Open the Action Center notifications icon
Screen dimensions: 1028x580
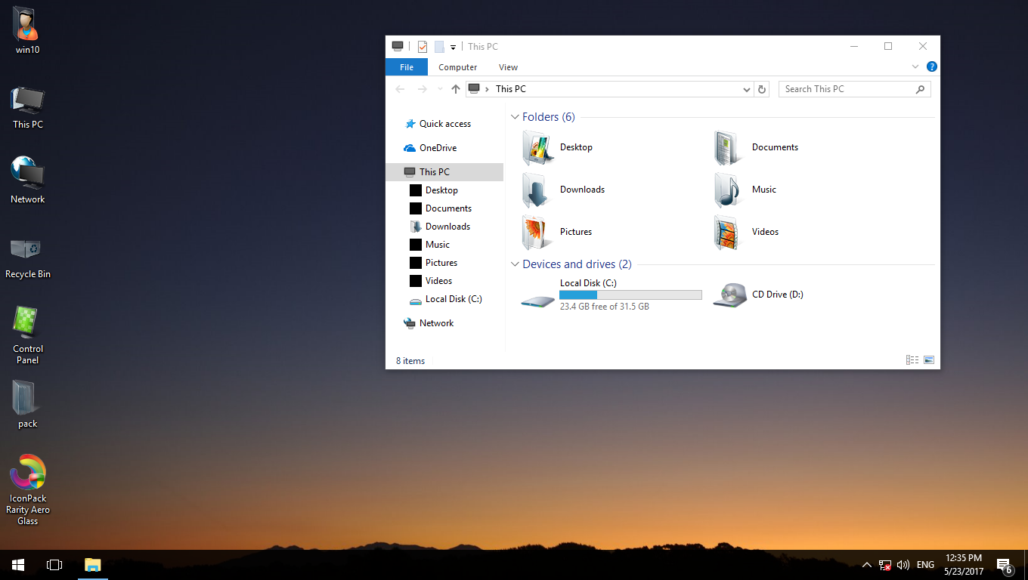pos(1005,565)
